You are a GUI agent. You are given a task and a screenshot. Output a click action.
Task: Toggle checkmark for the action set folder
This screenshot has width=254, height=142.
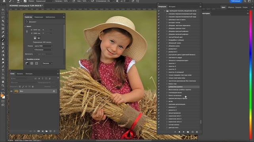click(159, 11)
